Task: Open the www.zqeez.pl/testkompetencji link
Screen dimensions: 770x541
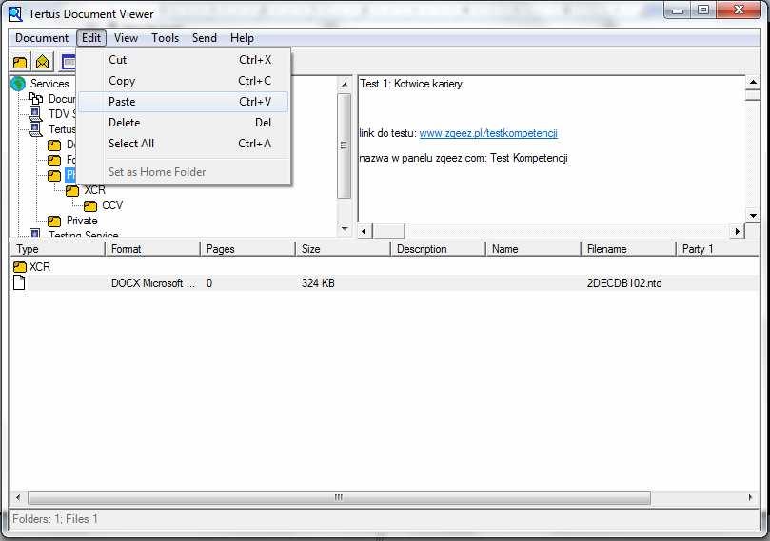Action: coord(488,133)
